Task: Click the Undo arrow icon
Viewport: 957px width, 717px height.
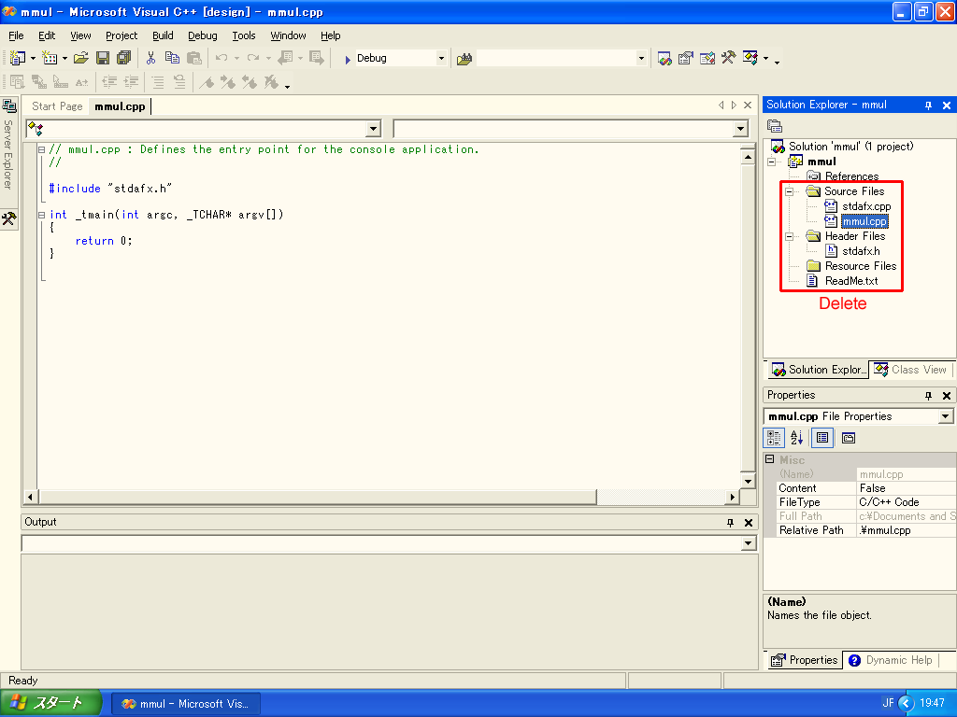Action: 221,59
